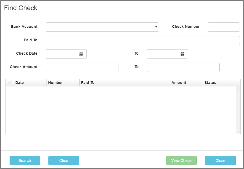Reset the form with Clear button
The width and height of the screenshot is (244, 169).
64,161
